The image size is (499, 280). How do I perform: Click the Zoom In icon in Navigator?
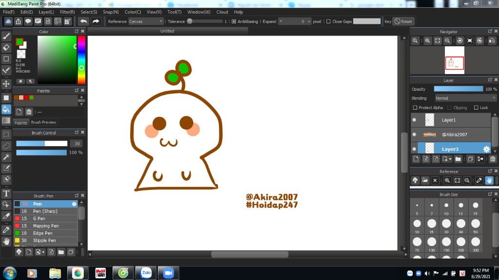point(427,41)
